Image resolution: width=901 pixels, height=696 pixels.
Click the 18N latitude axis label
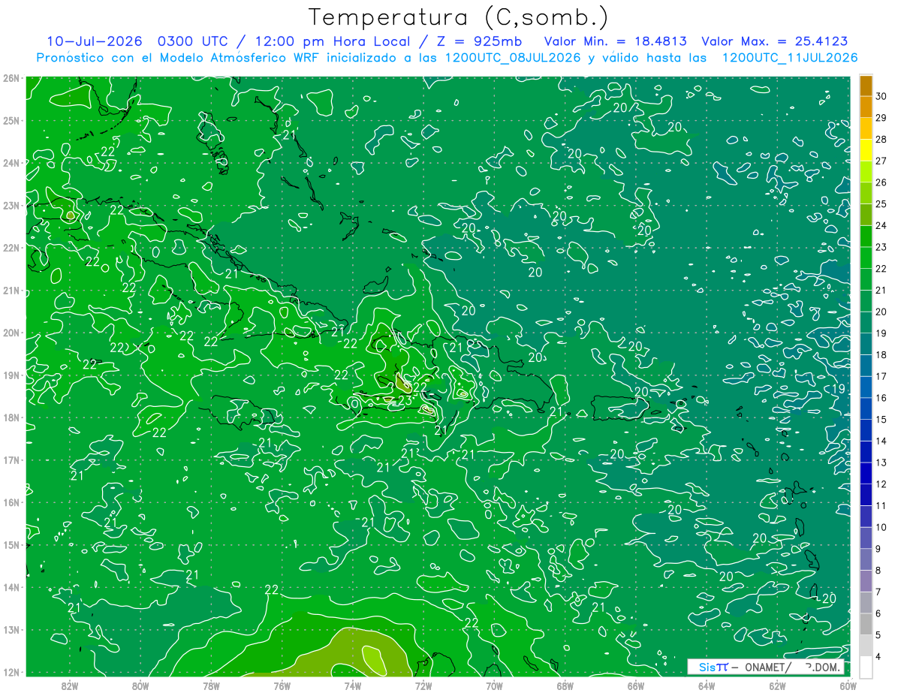pos(11,417)
